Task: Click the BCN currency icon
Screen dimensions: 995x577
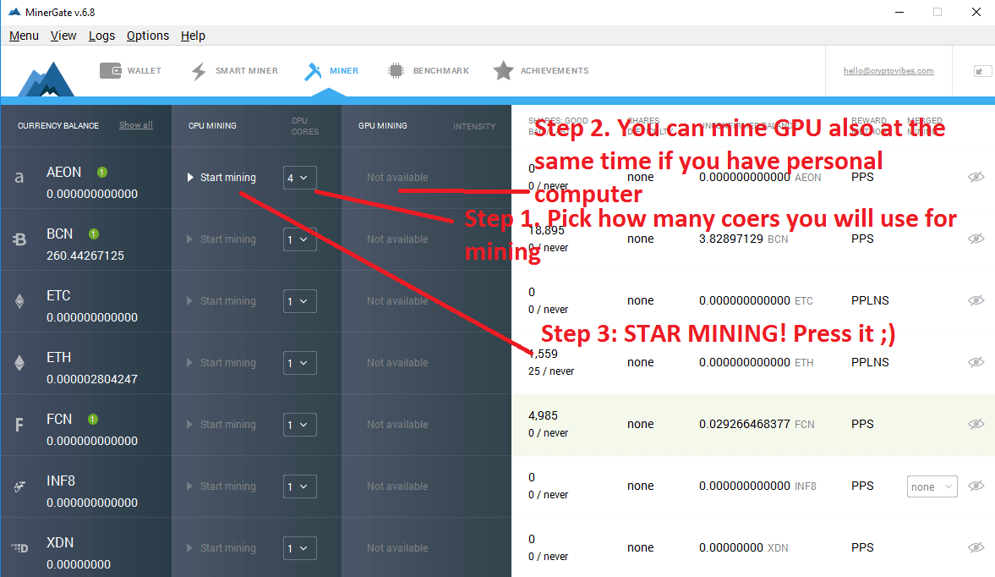Action: tap(19, 239)
